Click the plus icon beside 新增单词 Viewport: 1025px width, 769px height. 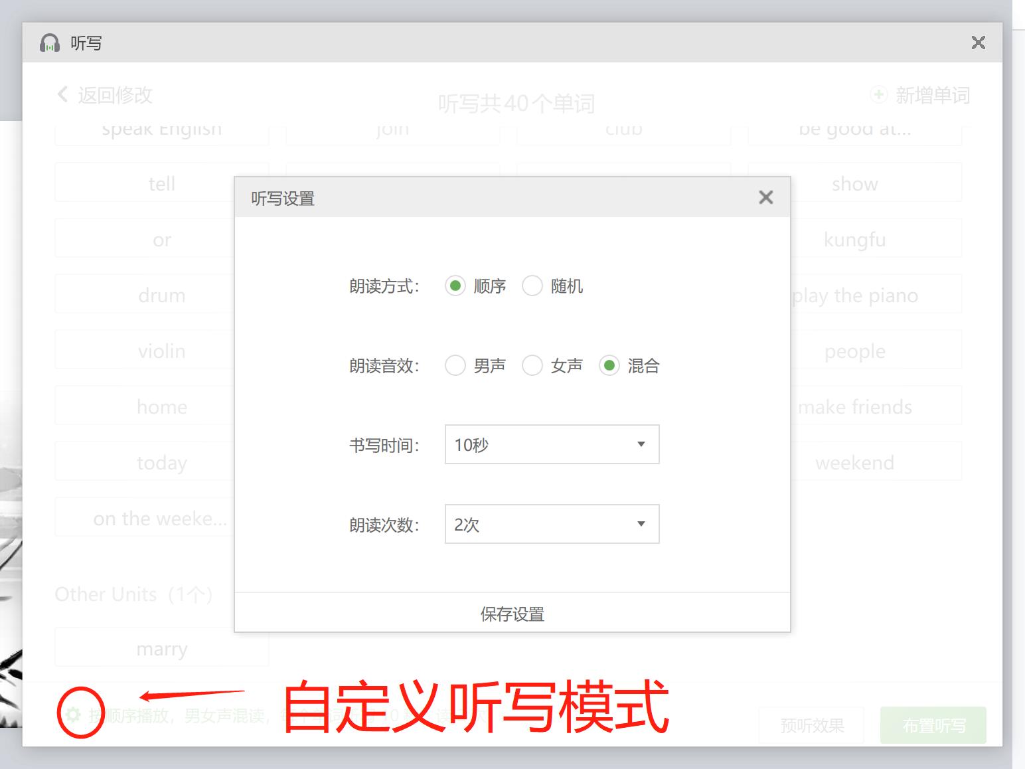(878, 94)
